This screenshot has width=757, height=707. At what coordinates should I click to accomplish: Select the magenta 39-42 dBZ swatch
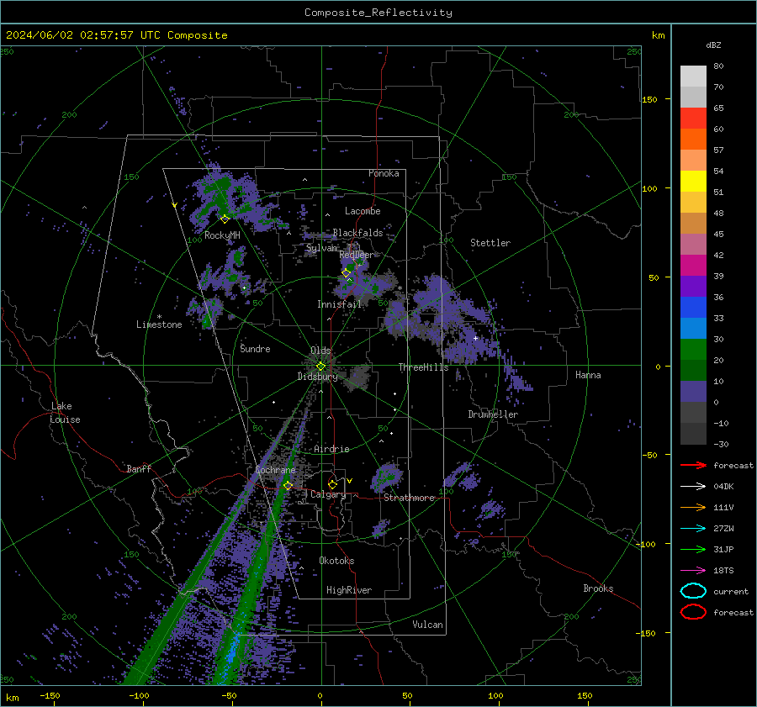693,266
